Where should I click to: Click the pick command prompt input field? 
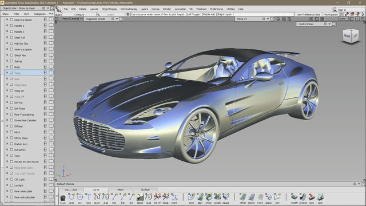[x=212, y=14]
